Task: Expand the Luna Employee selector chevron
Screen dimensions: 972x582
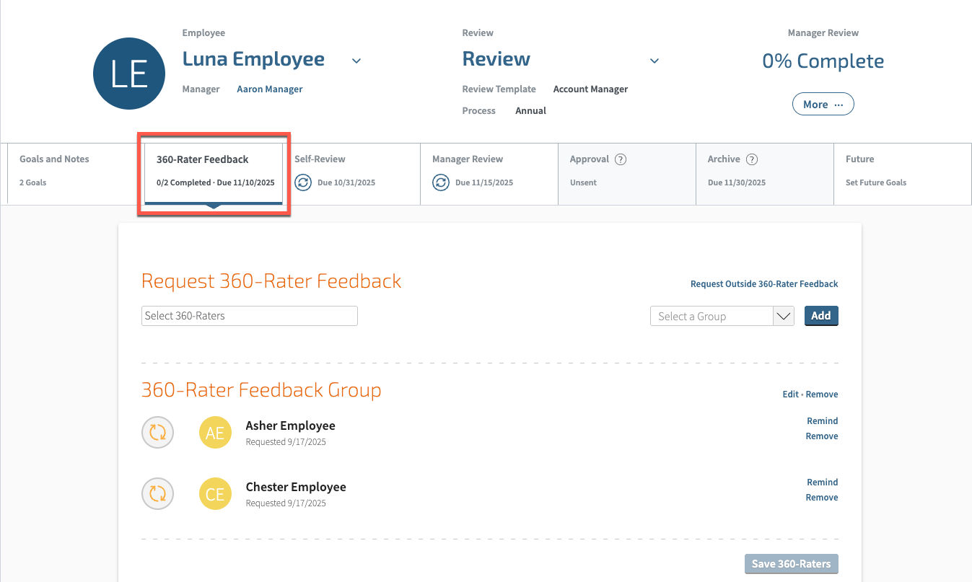Action: point(356,61)
